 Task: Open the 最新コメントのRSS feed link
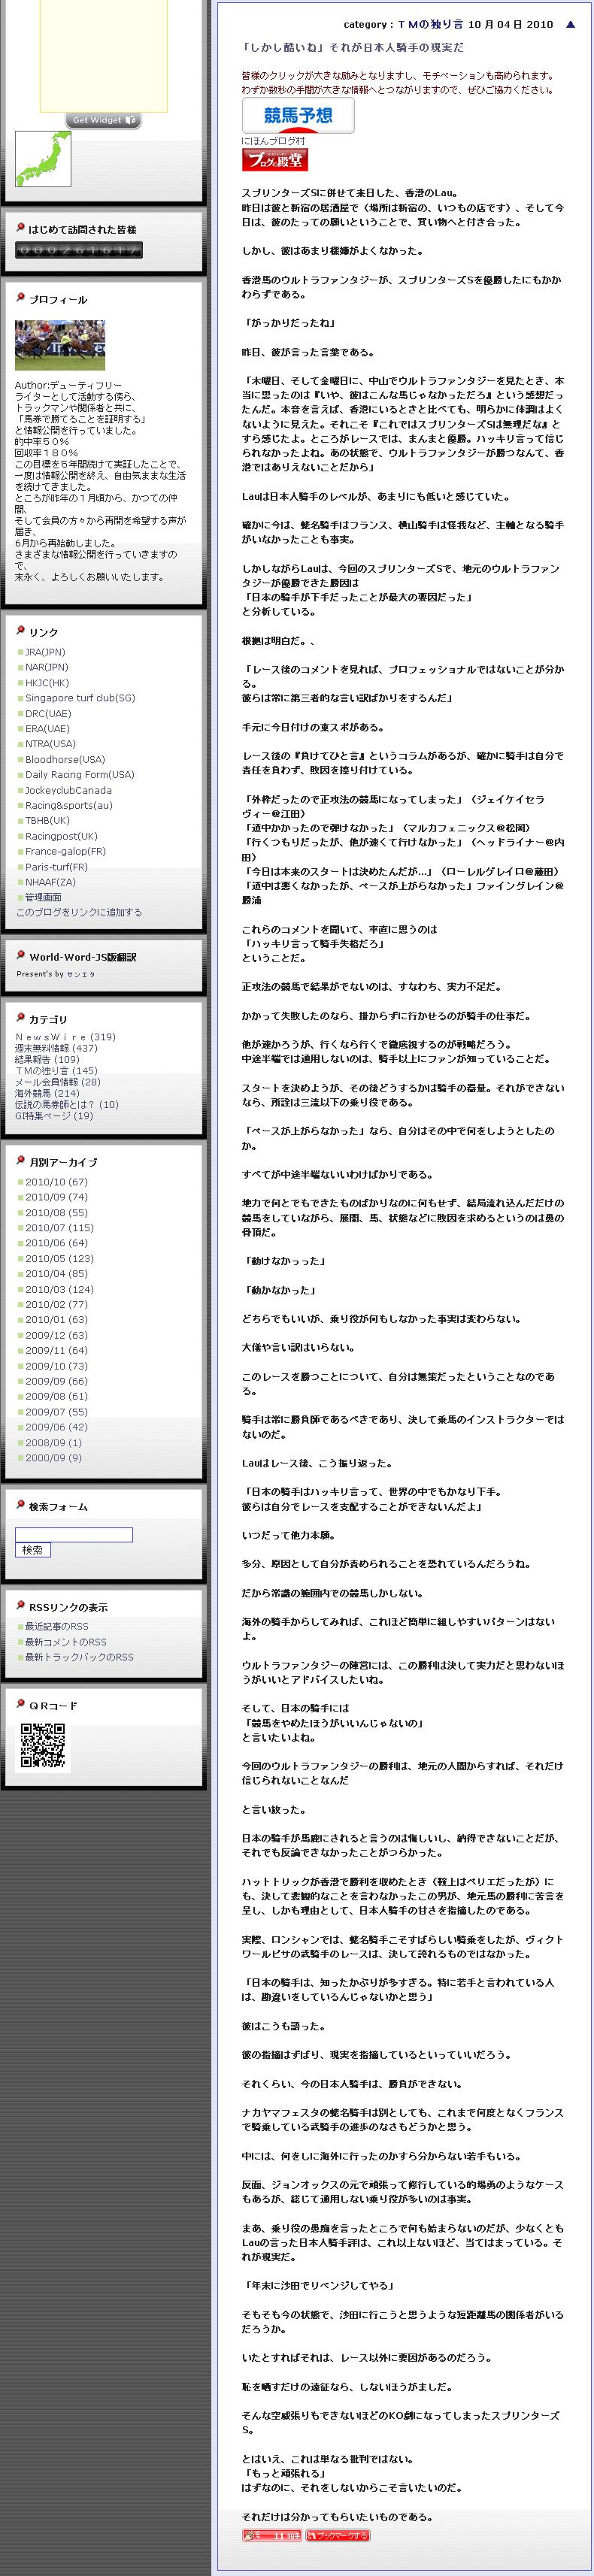(x=65, y=1642)
